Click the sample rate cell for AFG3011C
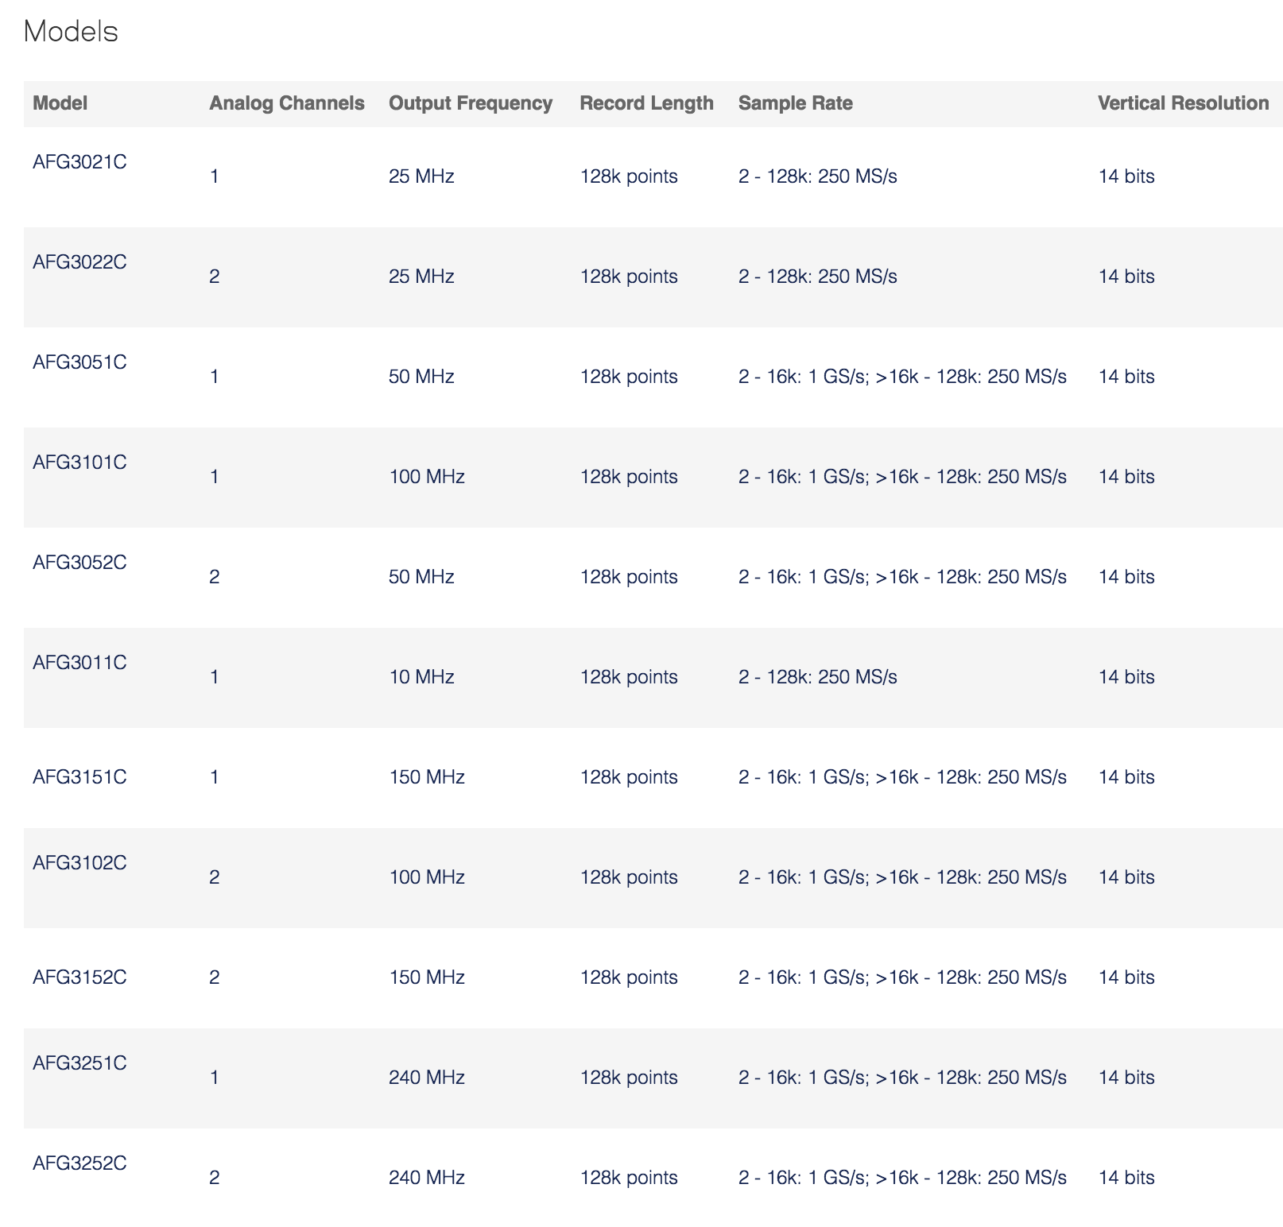 point(817,677)
